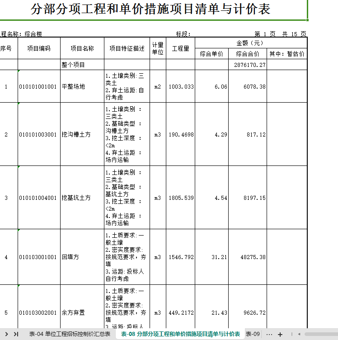Select header cell 工程量
Screen dimensions: 338x340
pos(180,48)
